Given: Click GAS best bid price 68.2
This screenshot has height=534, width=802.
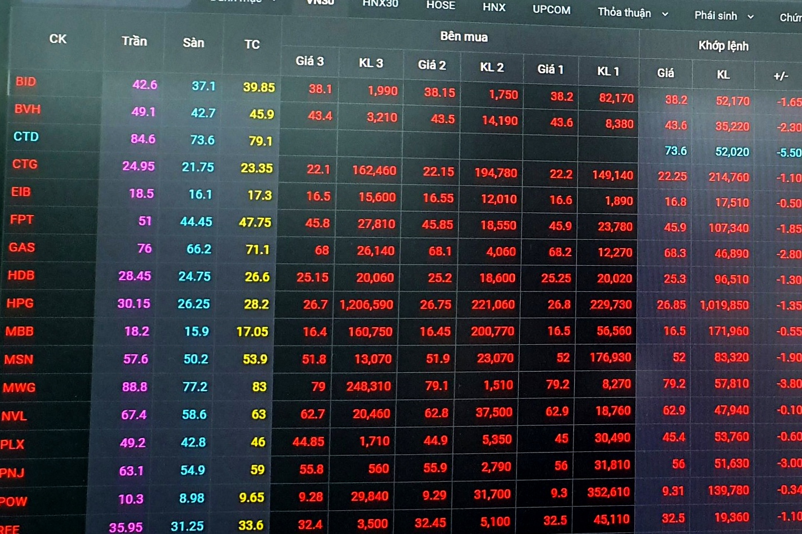Looking at the screenshot, I should (x=560, y=252).
